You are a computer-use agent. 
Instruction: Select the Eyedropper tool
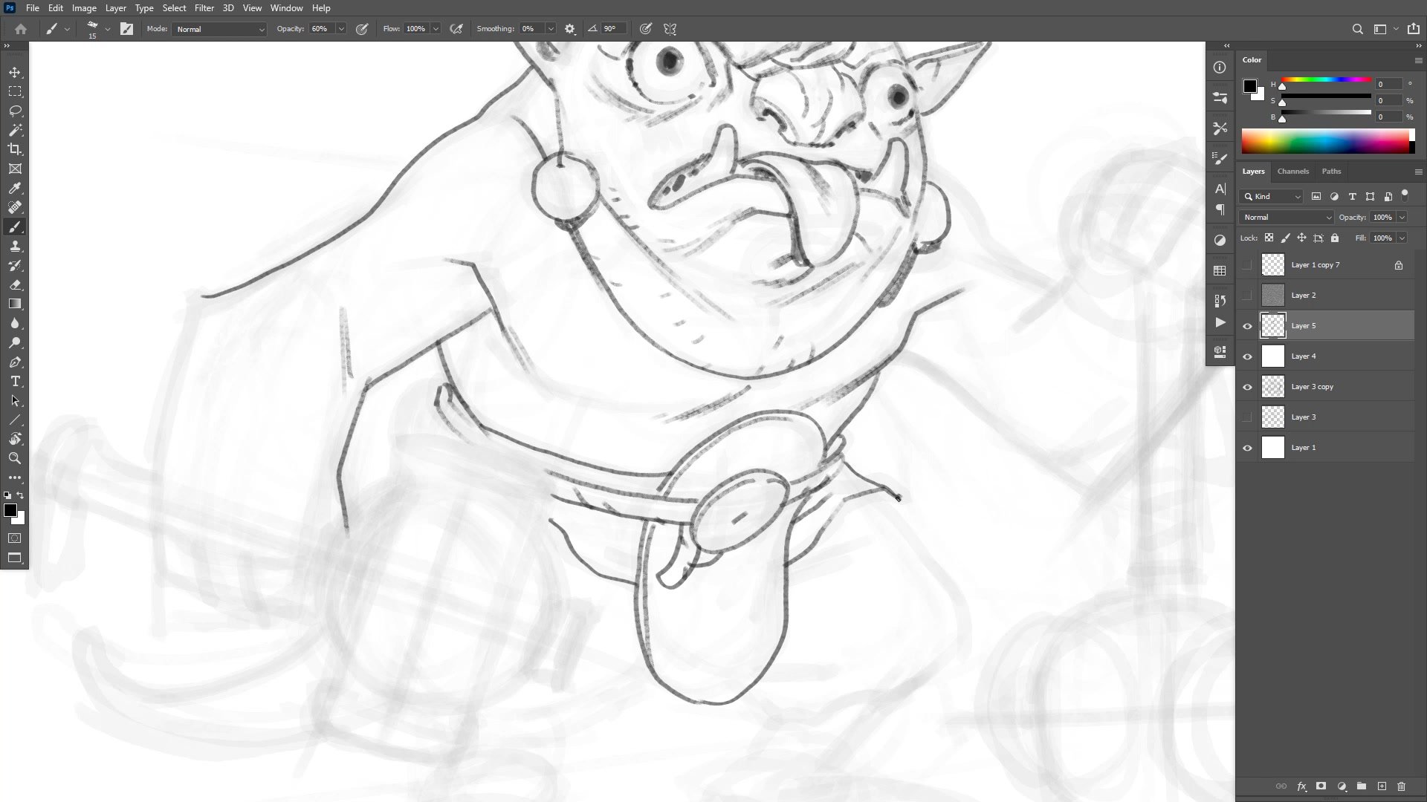pyautogui.click(x=15, y=189)
